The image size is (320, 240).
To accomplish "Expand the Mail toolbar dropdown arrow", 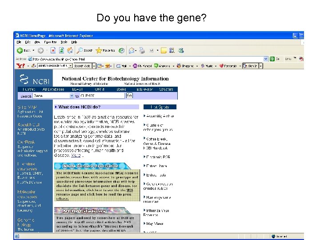I will 130,66.
